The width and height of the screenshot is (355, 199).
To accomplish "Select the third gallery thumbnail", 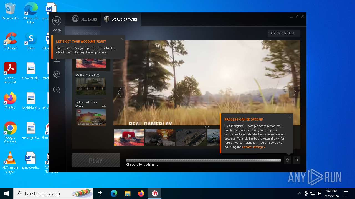I will tap(191, 137).
